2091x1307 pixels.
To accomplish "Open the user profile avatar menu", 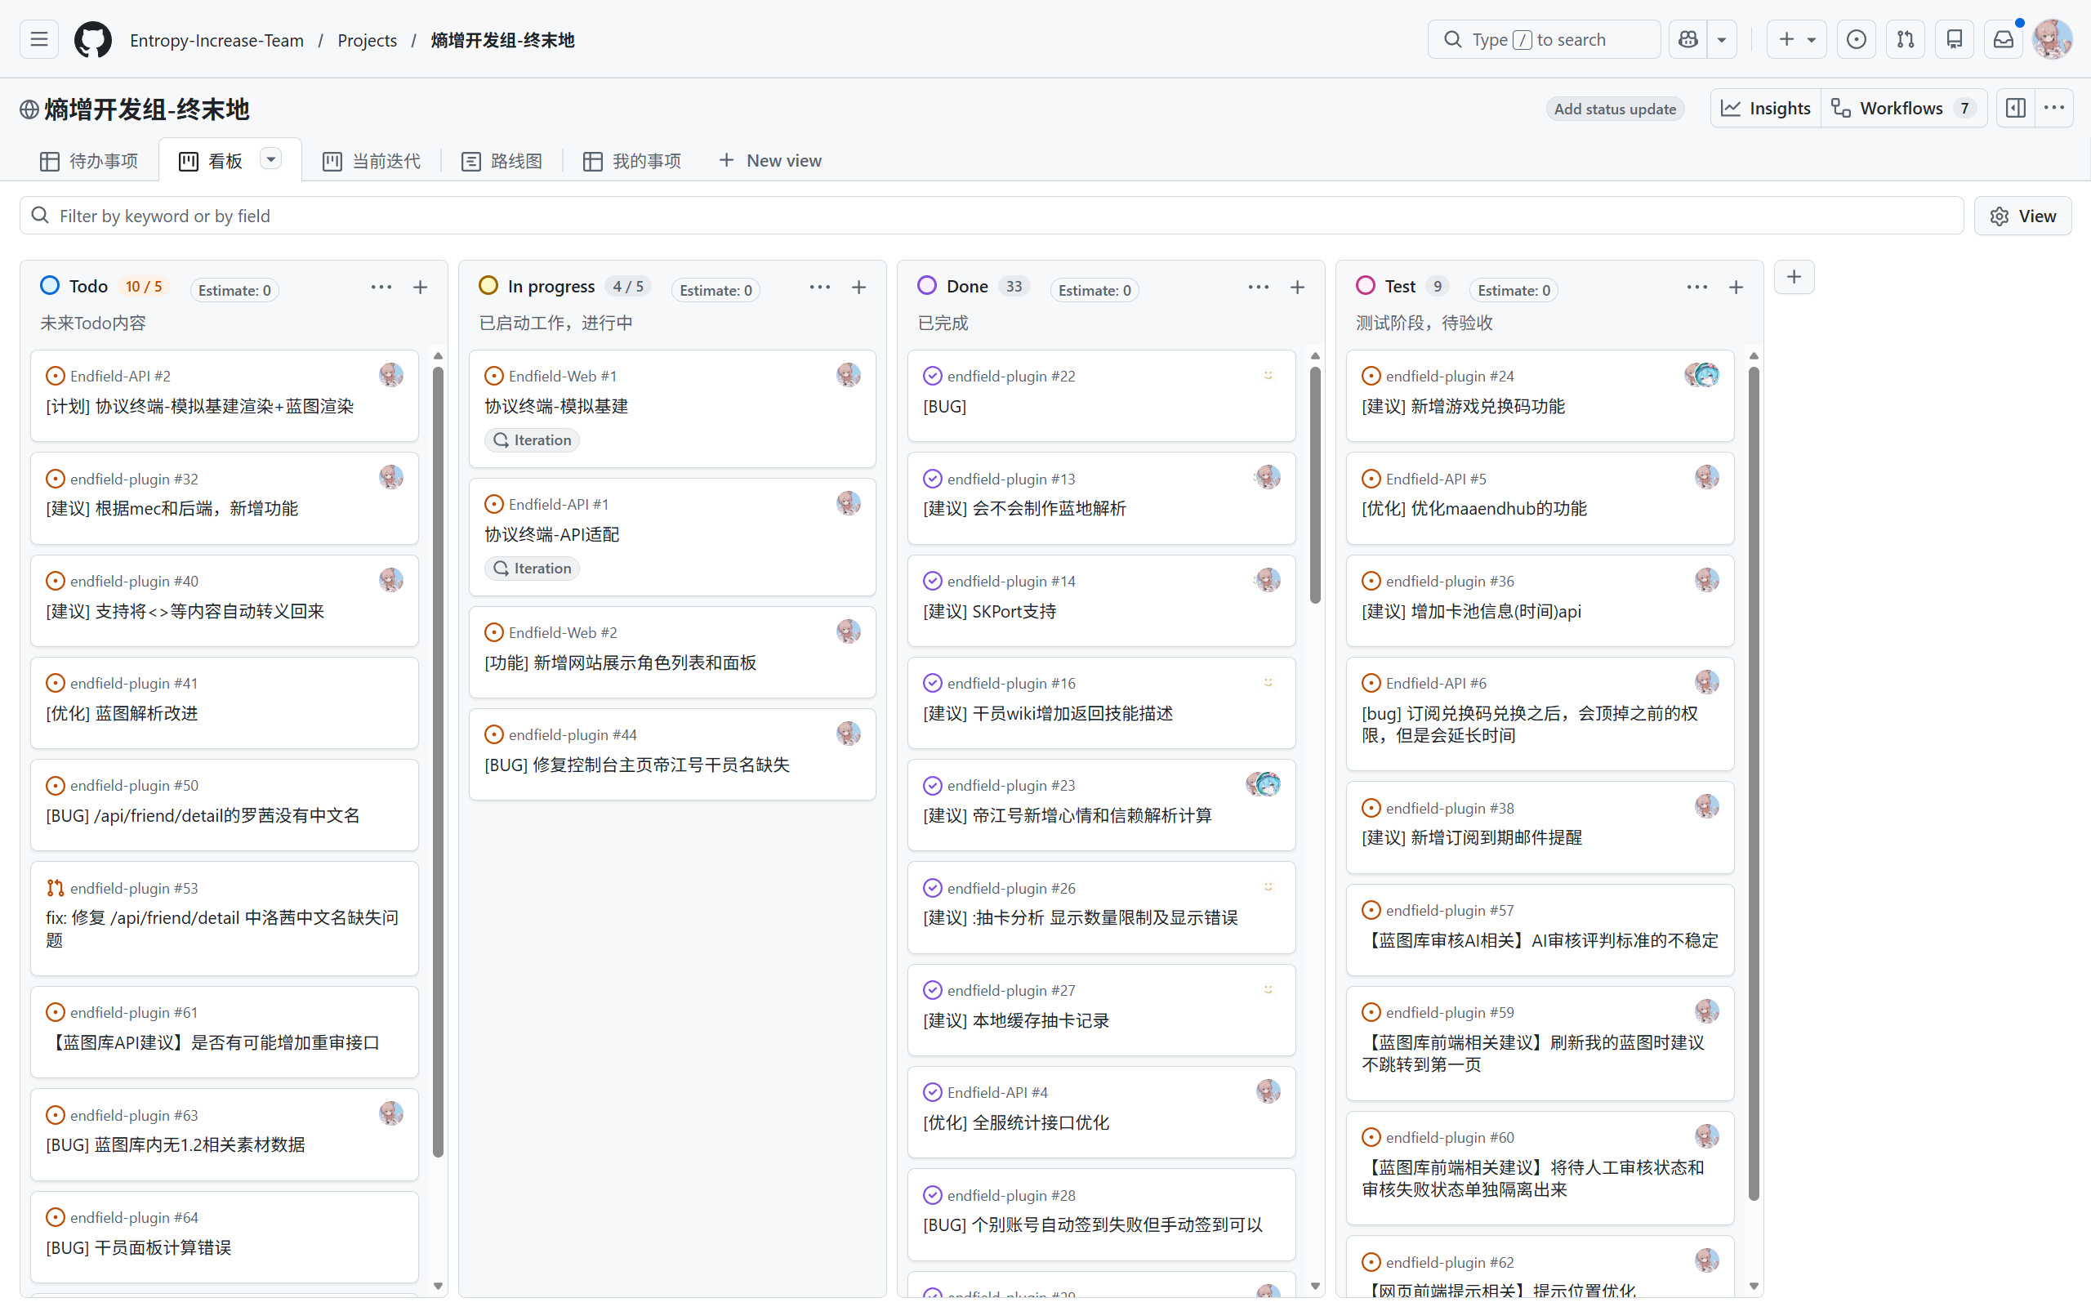I will click(2053, 40).
